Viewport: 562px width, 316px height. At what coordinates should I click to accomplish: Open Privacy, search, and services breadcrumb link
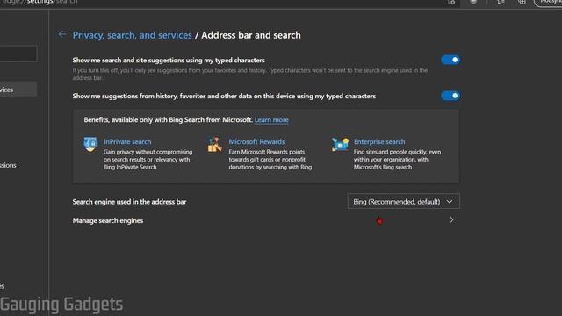click(x=133, y=35)
